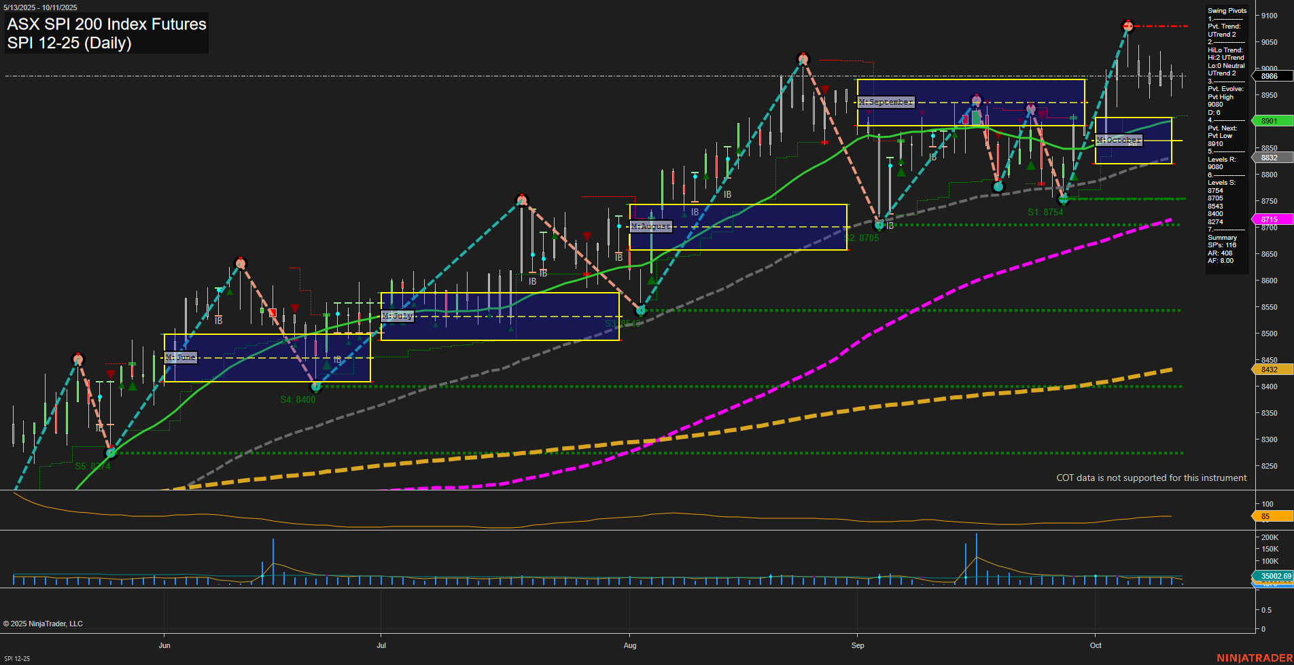Expand the M-July box label
The image size is (1294, 665).
399,315
